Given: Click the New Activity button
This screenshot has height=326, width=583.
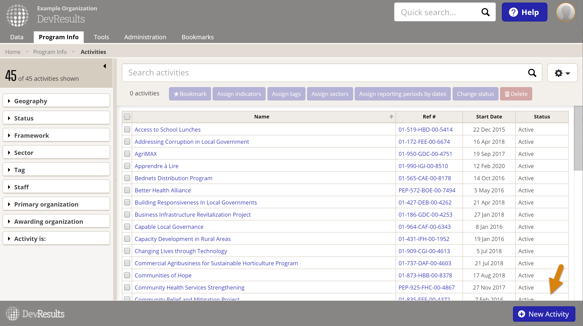Looking at the screenshot, I should pyautogui.click(x=544, y=314).
